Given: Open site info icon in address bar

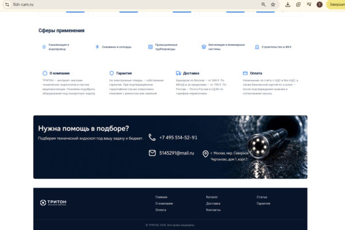Looking at the screenshot, I should (x=7, y=5).
